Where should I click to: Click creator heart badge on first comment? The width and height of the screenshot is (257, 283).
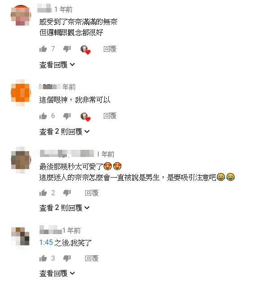pyautogui.click(x=85, y=50)
